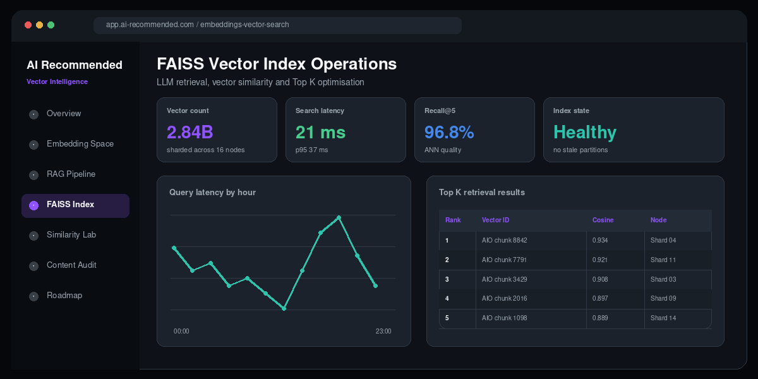
Task: Click the 00:00 axis label
Action: pos(181,331)
